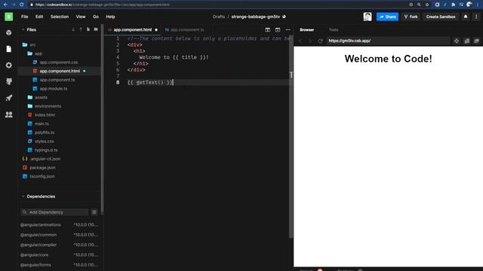The height and width of the screenshot is (271, 483).
Task: Click the upload files icon in Files header
Action: click(81, 29)
